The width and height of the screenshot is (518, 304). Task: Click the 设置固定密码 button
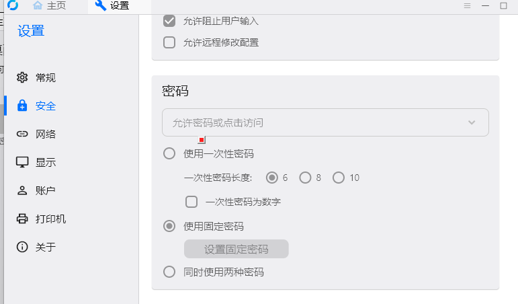coord(236,249)
